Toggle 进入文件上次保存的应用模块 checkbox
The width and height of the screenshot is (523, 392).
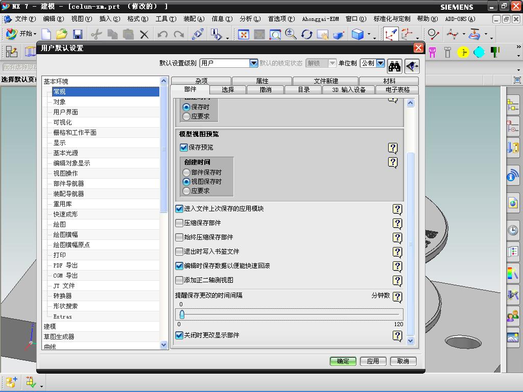[179, 209]
